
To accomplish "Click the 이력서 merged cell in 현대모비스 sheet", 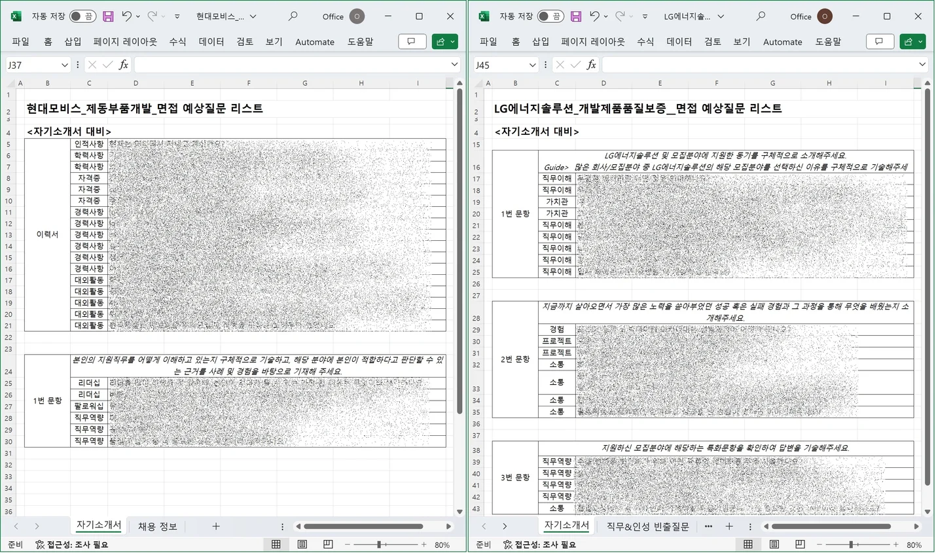I will (x=47, y=235).
